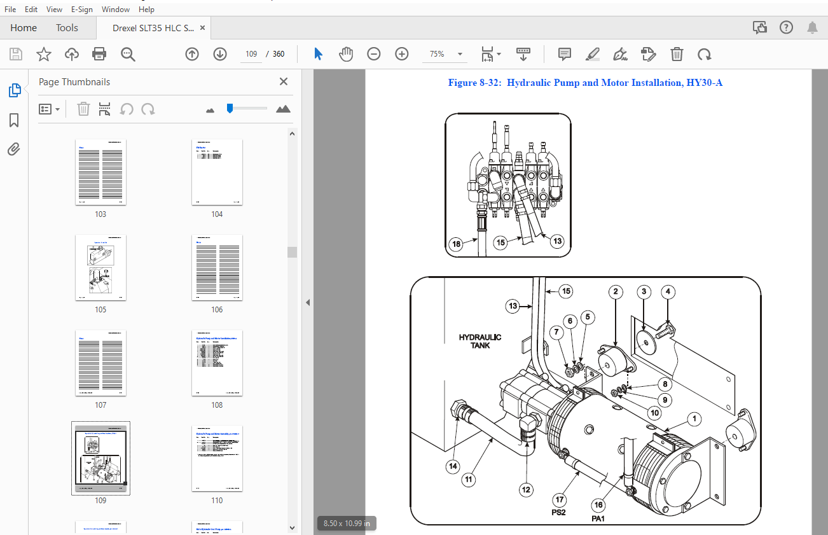The height and width of the screenshot is (535, 828).
Task: Click the Figure 8-32 heading text
Action: (x=585, y=83)
